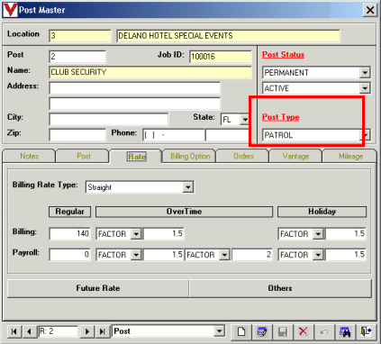
Task: Click the Future Rate button
Action: coord(98,288)
